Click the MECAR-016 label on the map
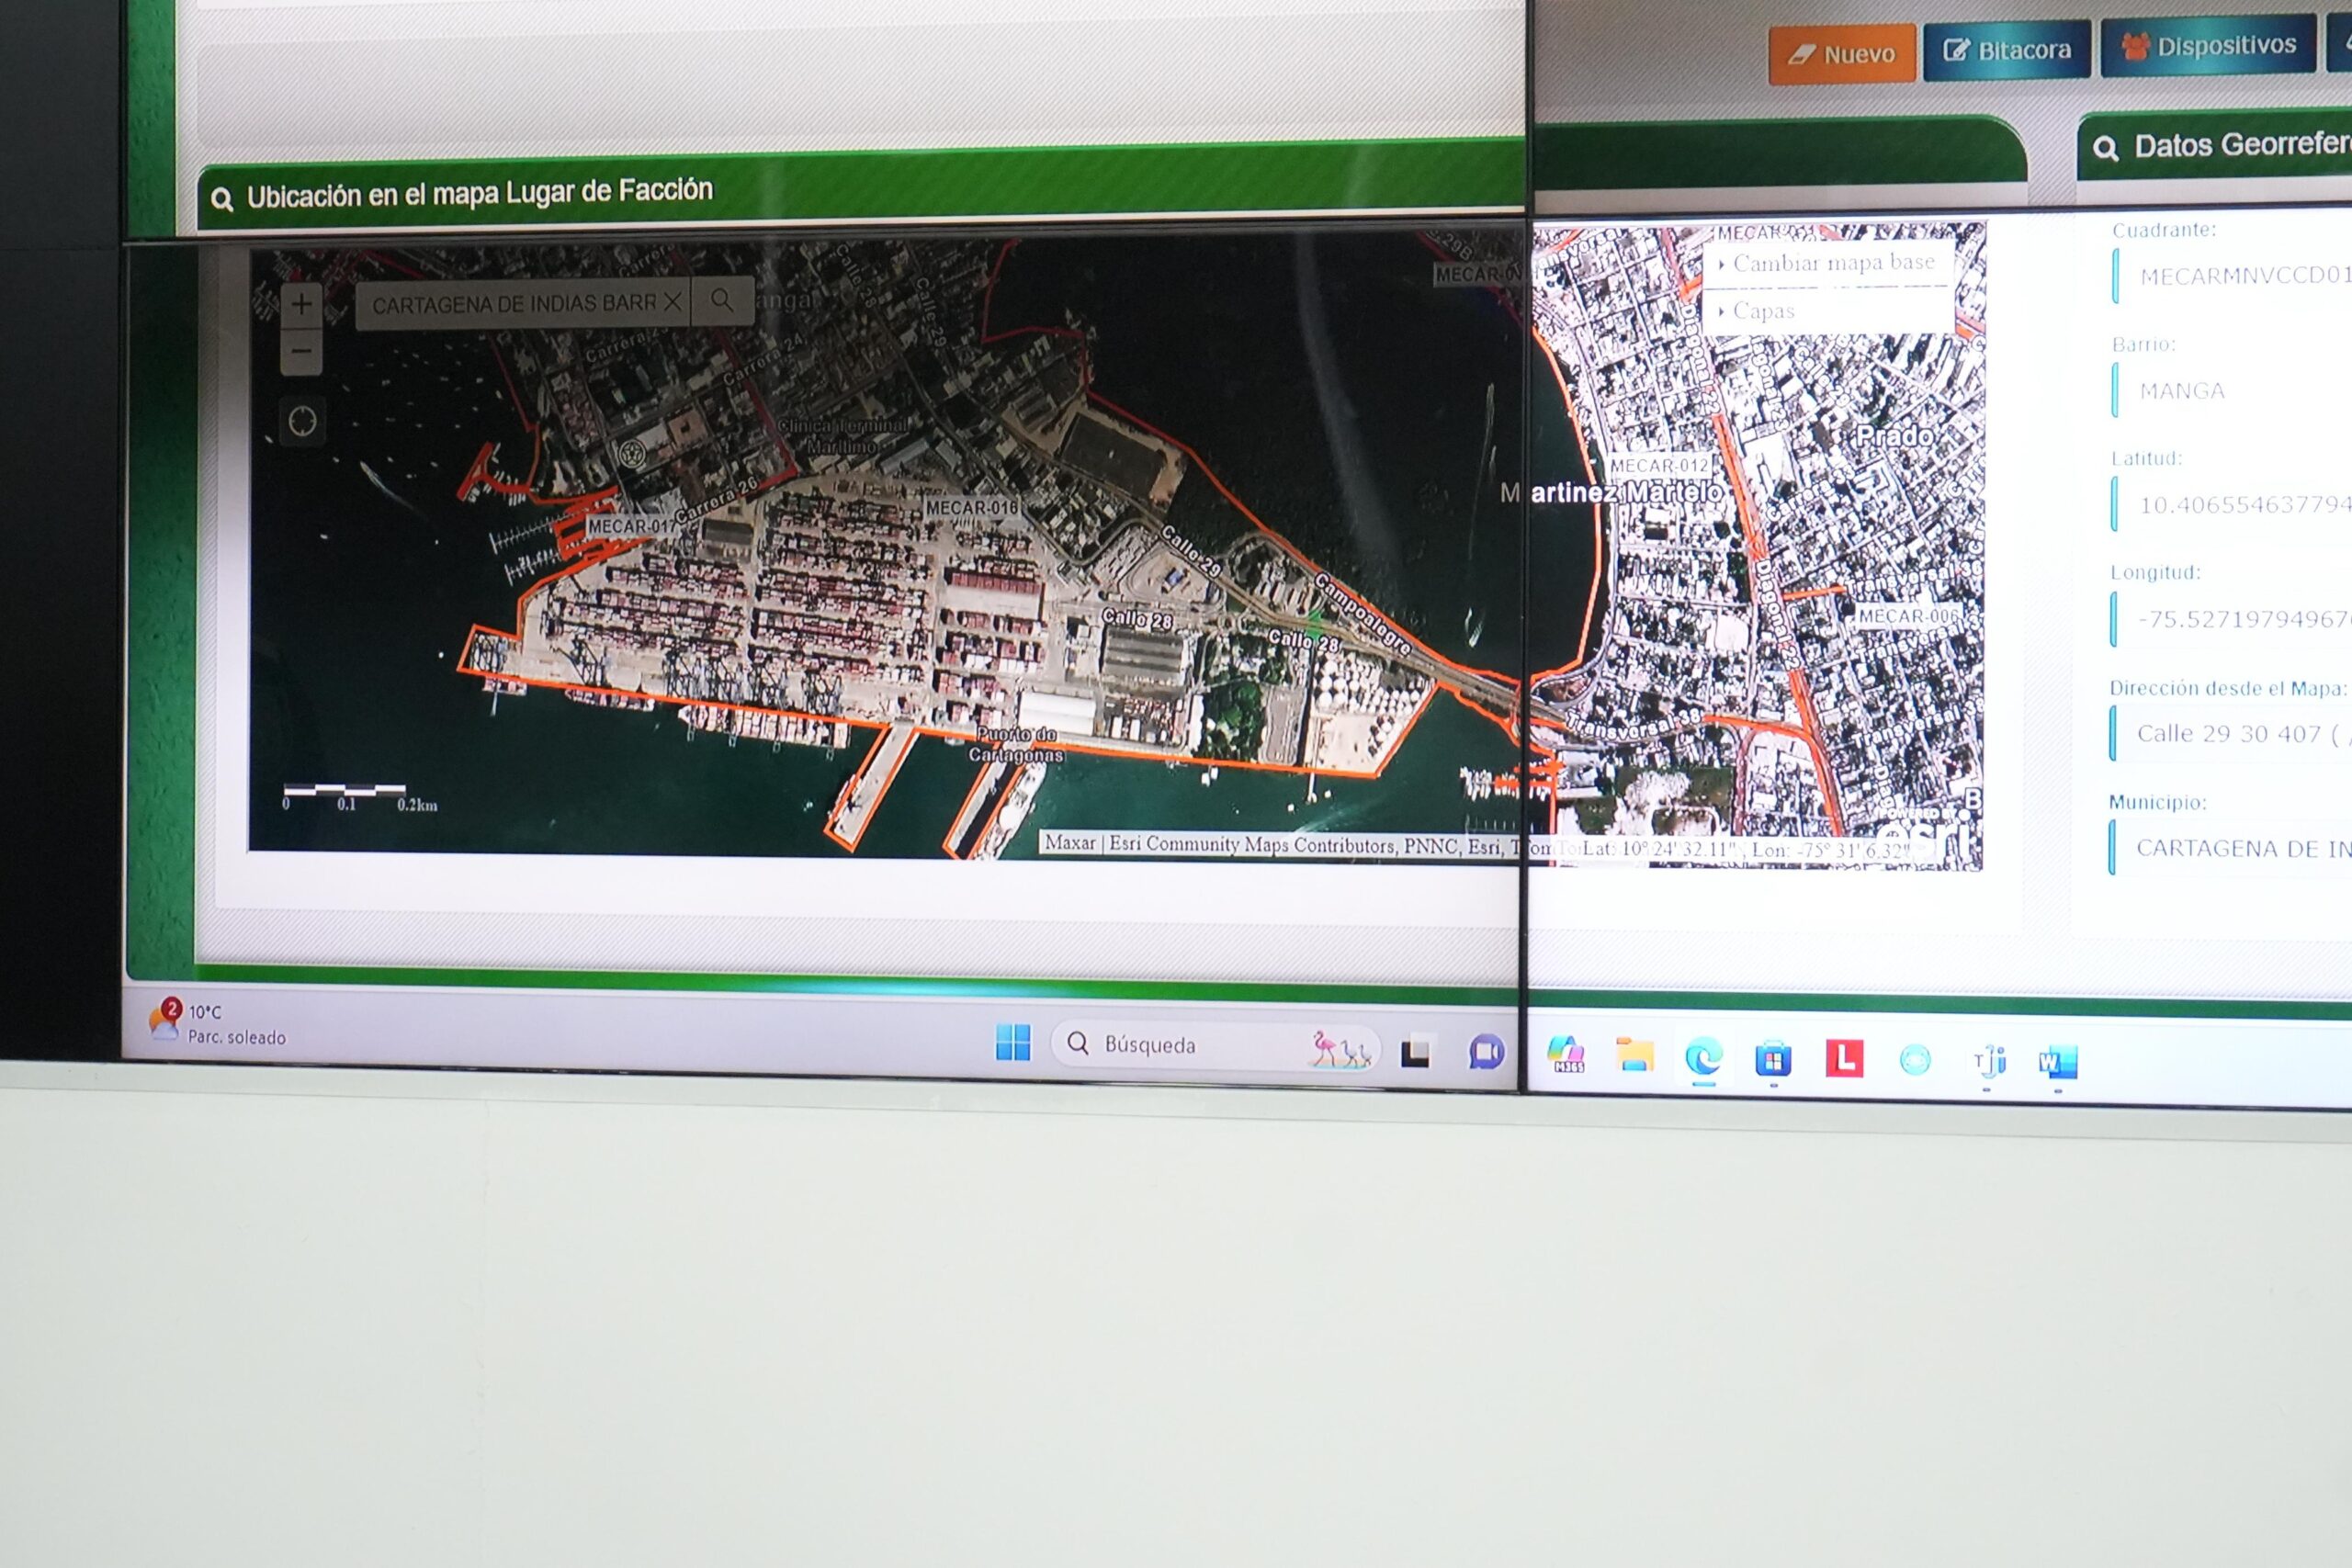2352x1568 pixels. coord(971,508)
